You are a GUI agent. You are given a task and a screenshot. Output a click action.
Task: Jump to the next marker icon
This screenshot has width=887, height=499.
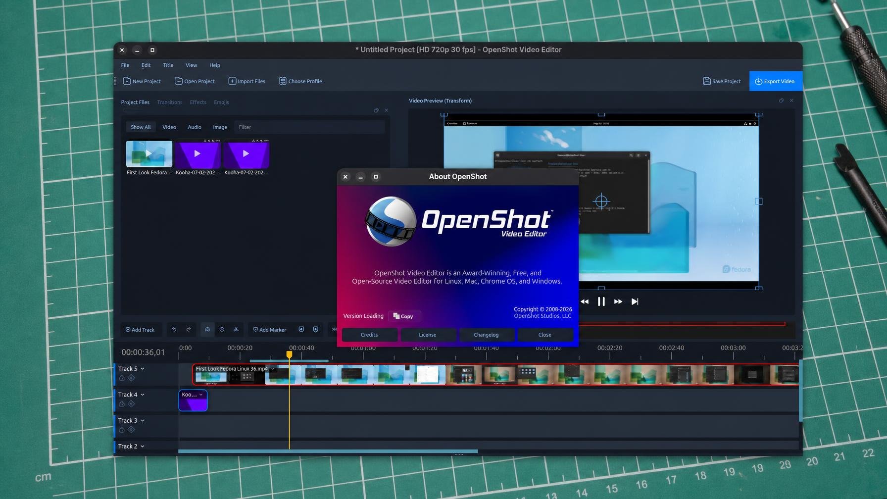click(316, 330)
